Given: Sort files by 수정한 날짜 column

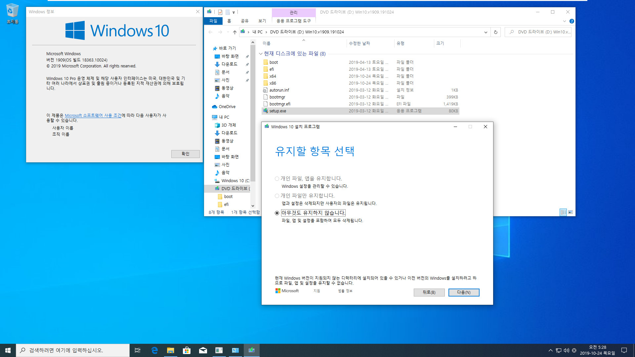Looking at the screenshot, I should tap(370, 43).
